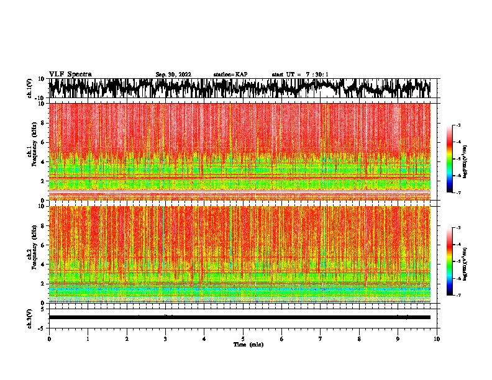The height and width of the screenshot is (380, 492).
Task: Click the log(PSD) label next to ch.1 colorbar
Action: [x=465, y=161]
